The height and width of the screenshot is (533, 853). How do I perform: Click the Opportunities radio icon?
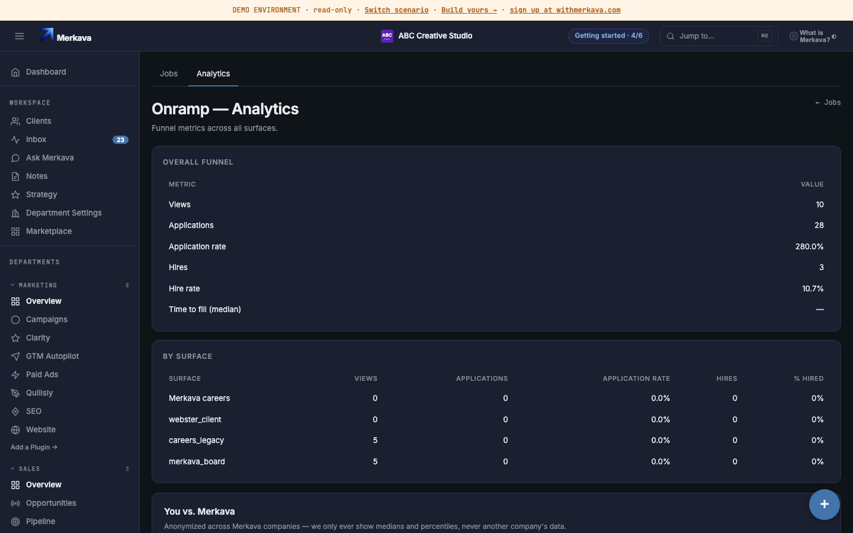(x=15, y=503)
